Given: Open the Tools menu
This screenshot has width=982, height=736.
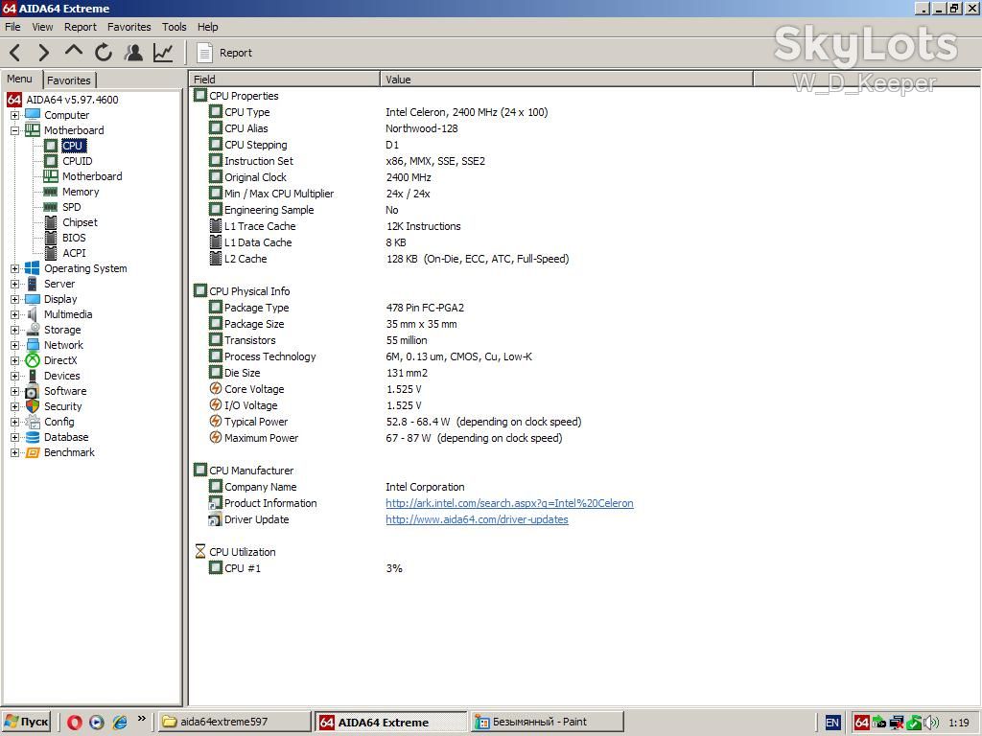Looking at the screenshot, I should pyautogui.click(x=175, y=27).
